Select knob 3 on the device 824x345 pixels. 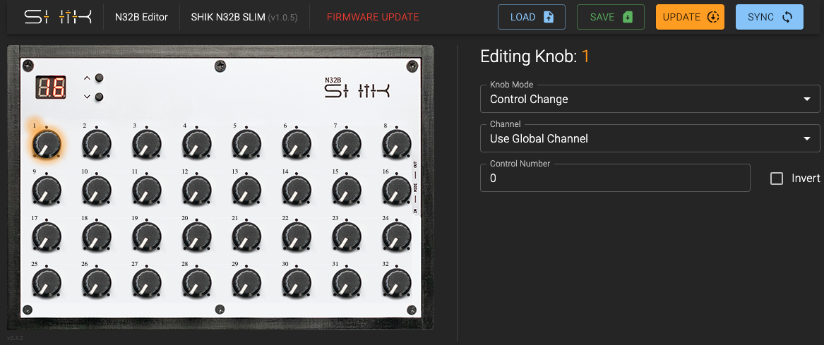tap(147, 144)
